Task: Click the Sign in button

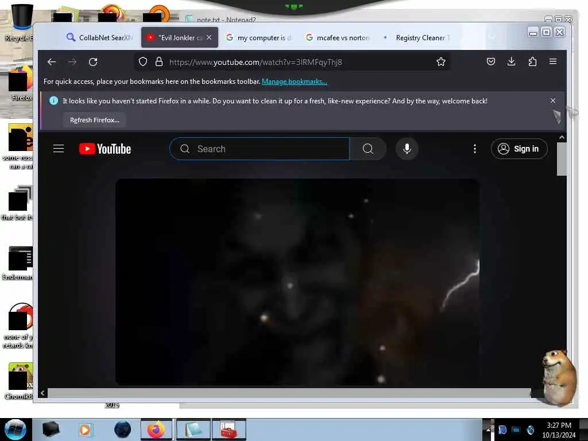Action: (519, 149)
